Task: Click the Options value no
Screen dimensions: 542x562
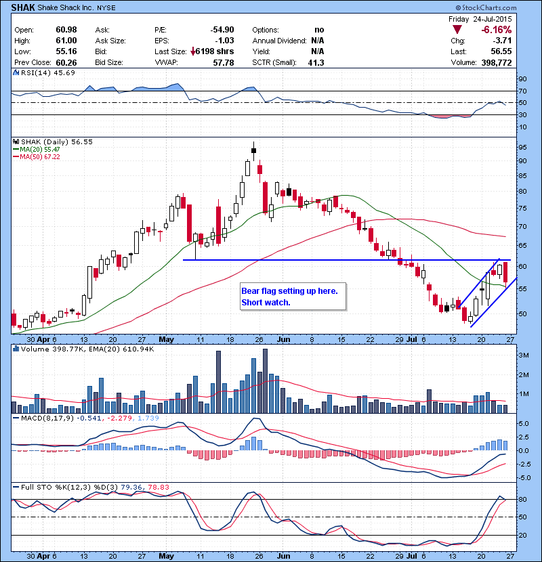Action: pos(319,30)
